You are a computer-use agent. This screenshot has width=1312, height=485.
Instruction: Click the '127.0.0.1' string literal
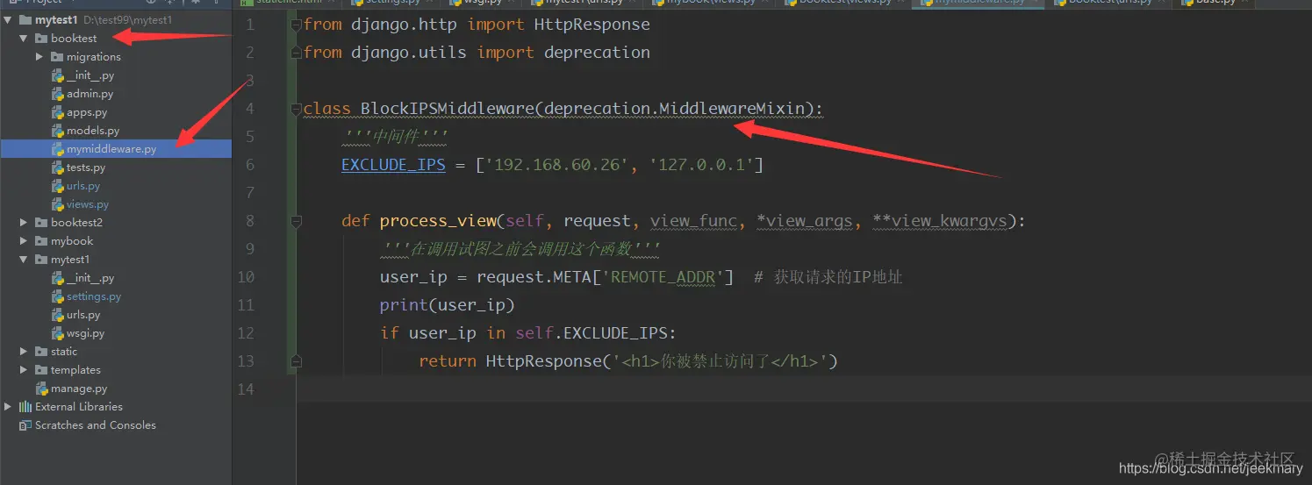(x=701, y=165)
